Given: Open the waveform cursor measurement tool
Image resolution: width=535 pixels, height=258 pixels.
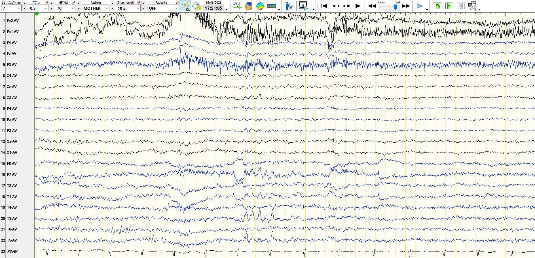Looking at the screenshot, I should tap(237, 6).
